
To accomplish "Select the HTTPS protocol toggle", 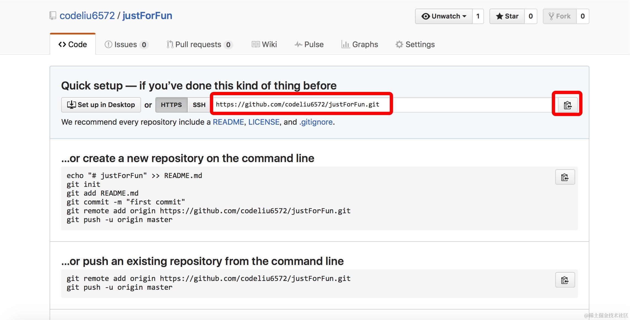I will 171,105.
